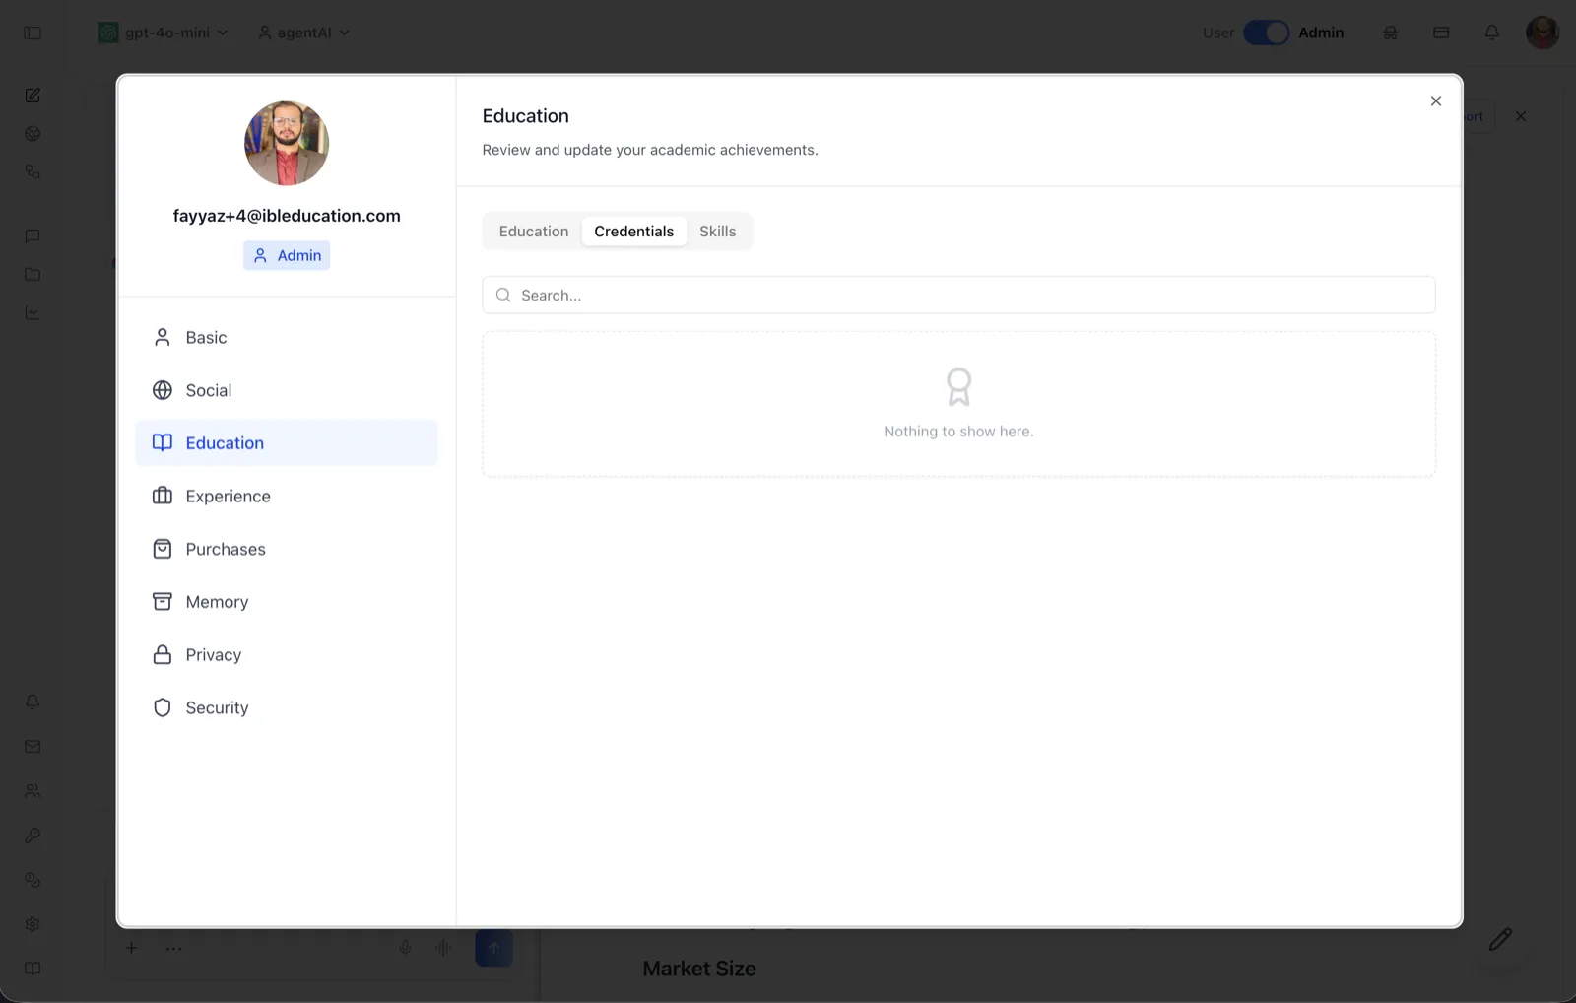This screenshot has height=1003, width=1576.
Task: Close the profile dialog with the X
Action: coord(1435,100)
